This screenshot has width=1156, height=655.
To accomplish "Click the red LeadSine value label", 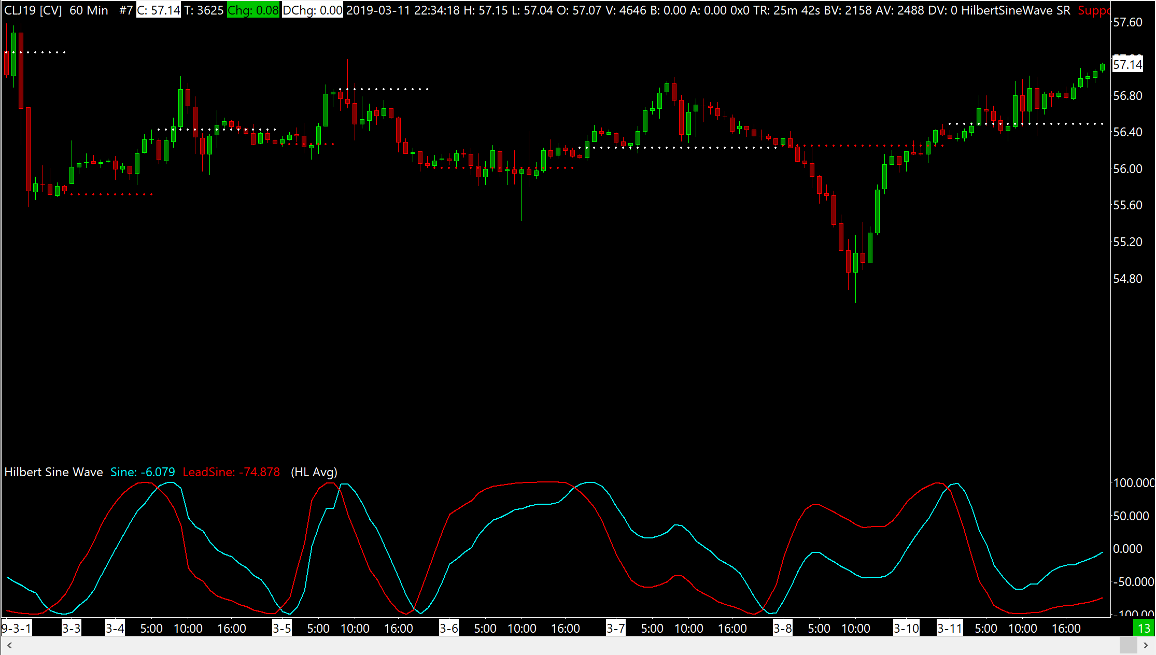I will coord(231,472).
